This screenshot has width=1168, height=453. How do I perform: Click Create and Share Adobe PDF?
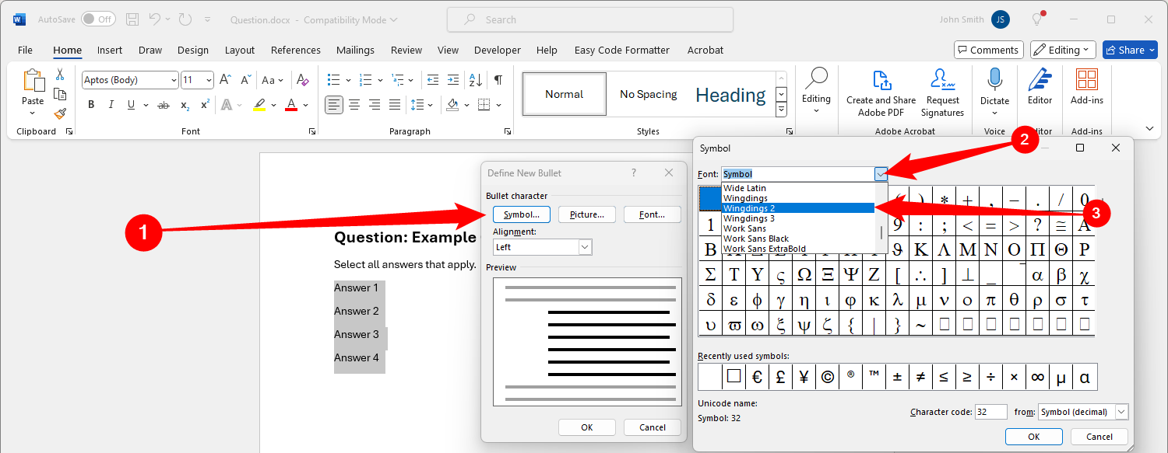pos(881,91)
